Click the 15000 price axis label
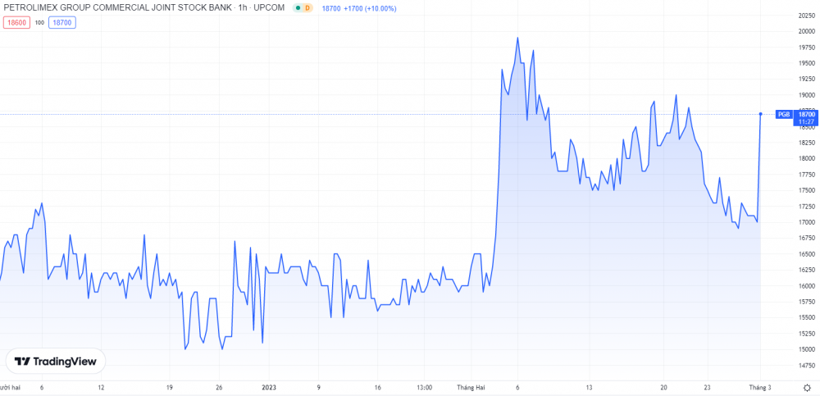 point(806,349)
